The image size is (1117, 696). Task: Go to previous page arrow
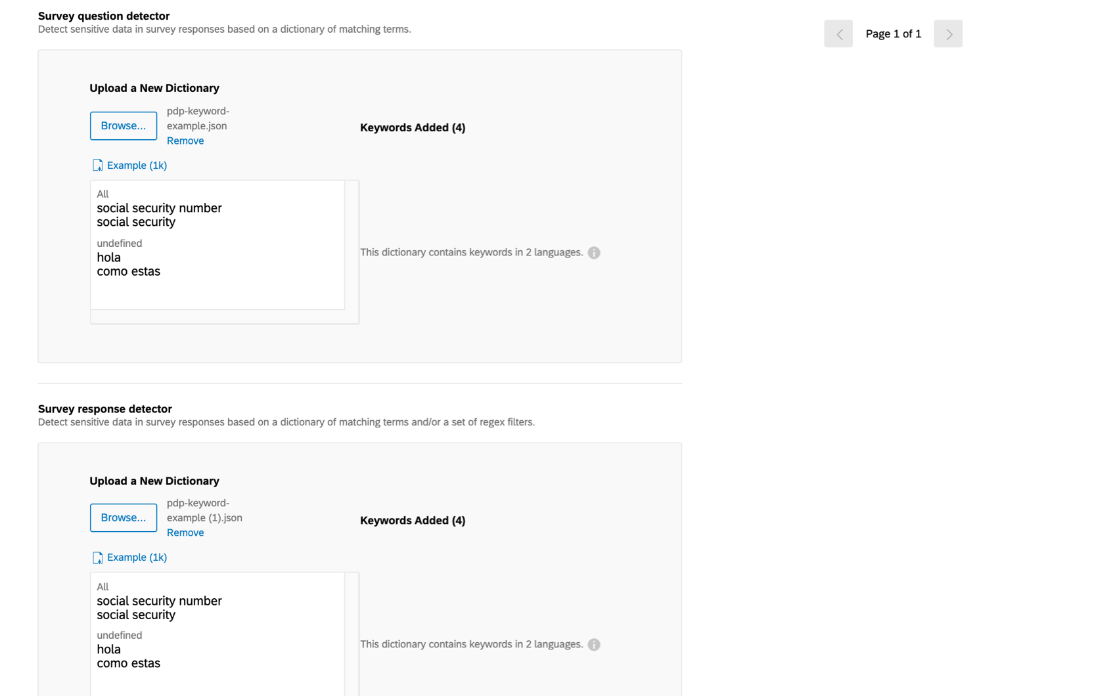(x=838, y=33)
